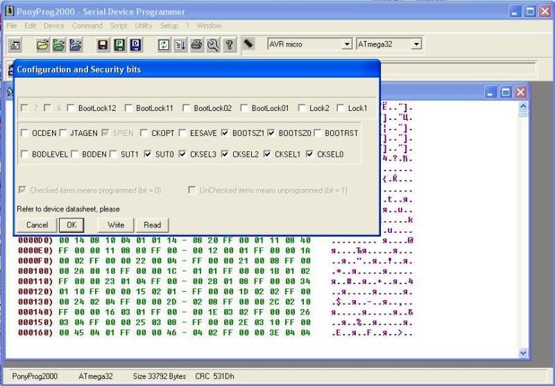Click the hex view vertical scrollbar down arrow
This screenshot has height=386, width=555.
(523, 353)
